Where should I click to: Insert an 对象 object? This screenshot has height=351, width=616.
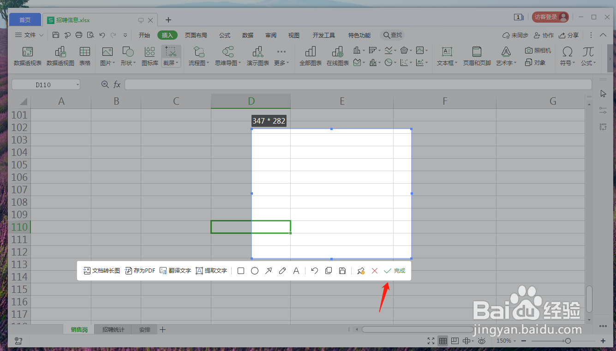pos(535,62)
